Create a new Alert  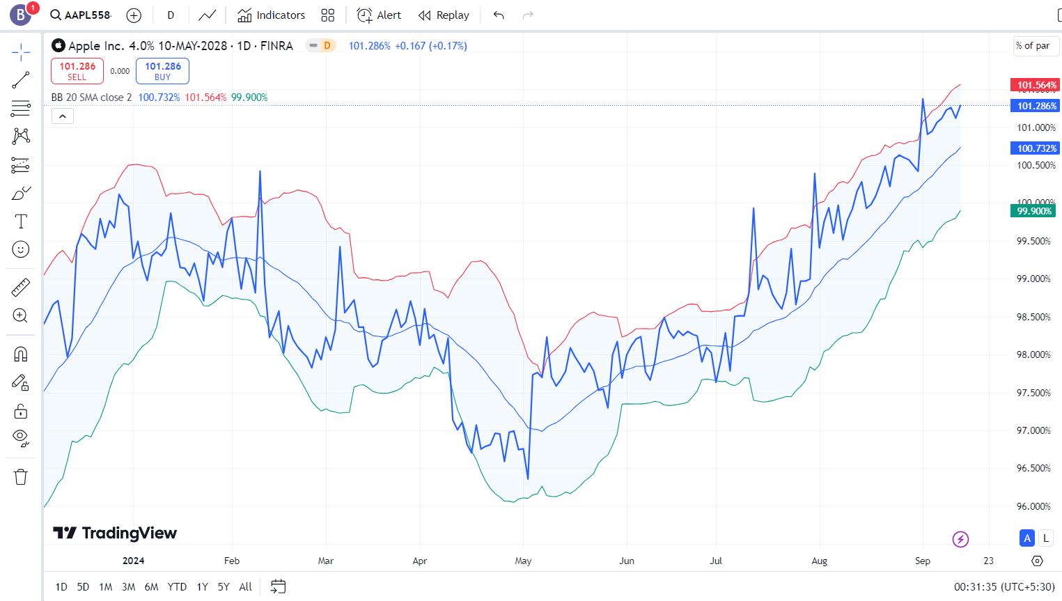click(x=380, y=15)
